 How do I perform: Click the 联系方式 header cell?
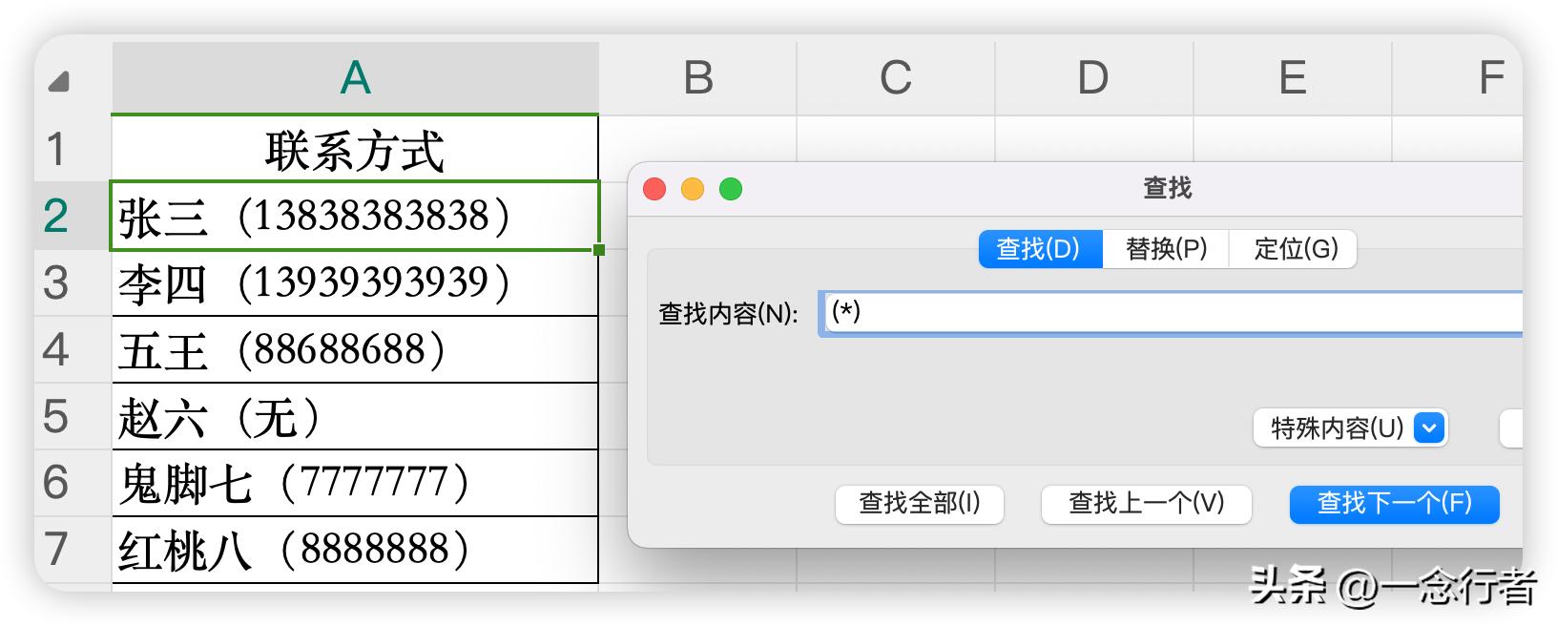pos(354,150)
